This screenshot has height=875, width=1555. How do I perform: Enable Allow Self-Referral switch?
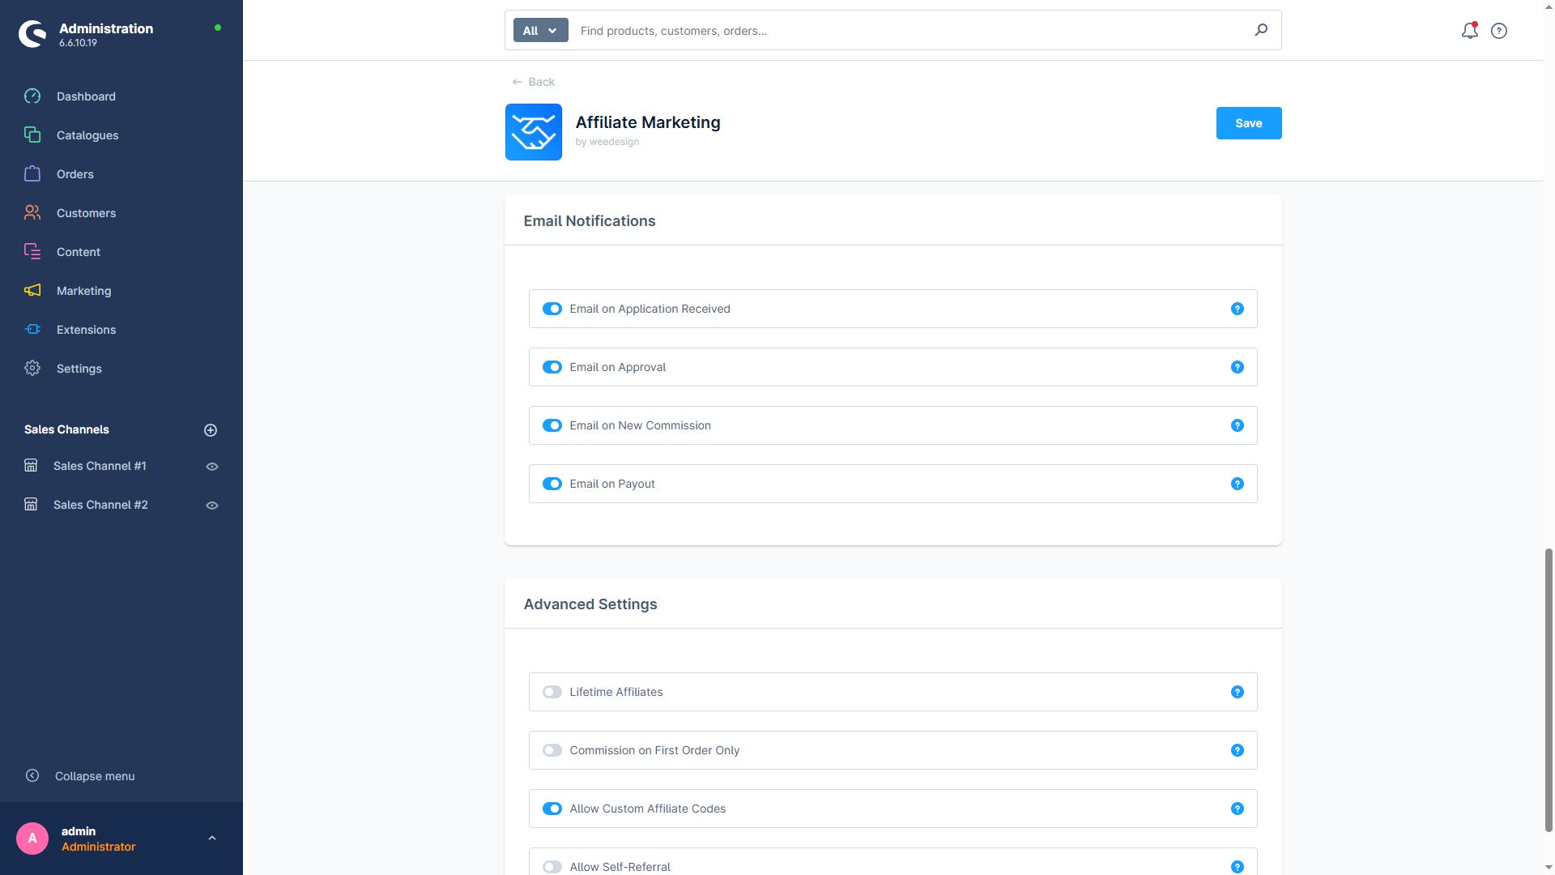[x=552, y=867]
